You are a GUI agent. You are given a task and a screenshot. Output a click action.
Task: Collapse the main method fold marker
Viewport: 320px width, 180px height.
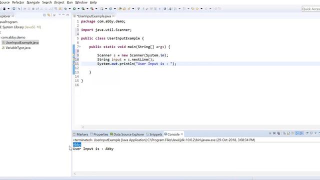(x=80, y=46)
